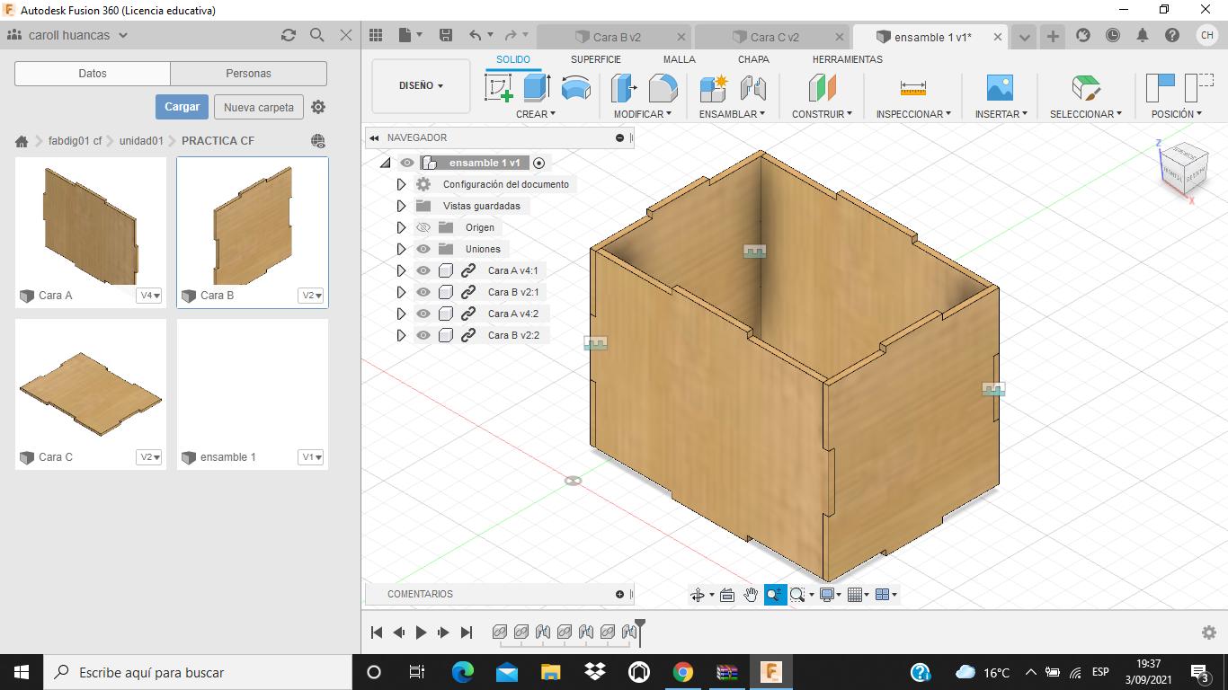Screen dimensions: 1228x690
Task: Choose the Extrude tool icon
Action: click(x=537, y=88)
